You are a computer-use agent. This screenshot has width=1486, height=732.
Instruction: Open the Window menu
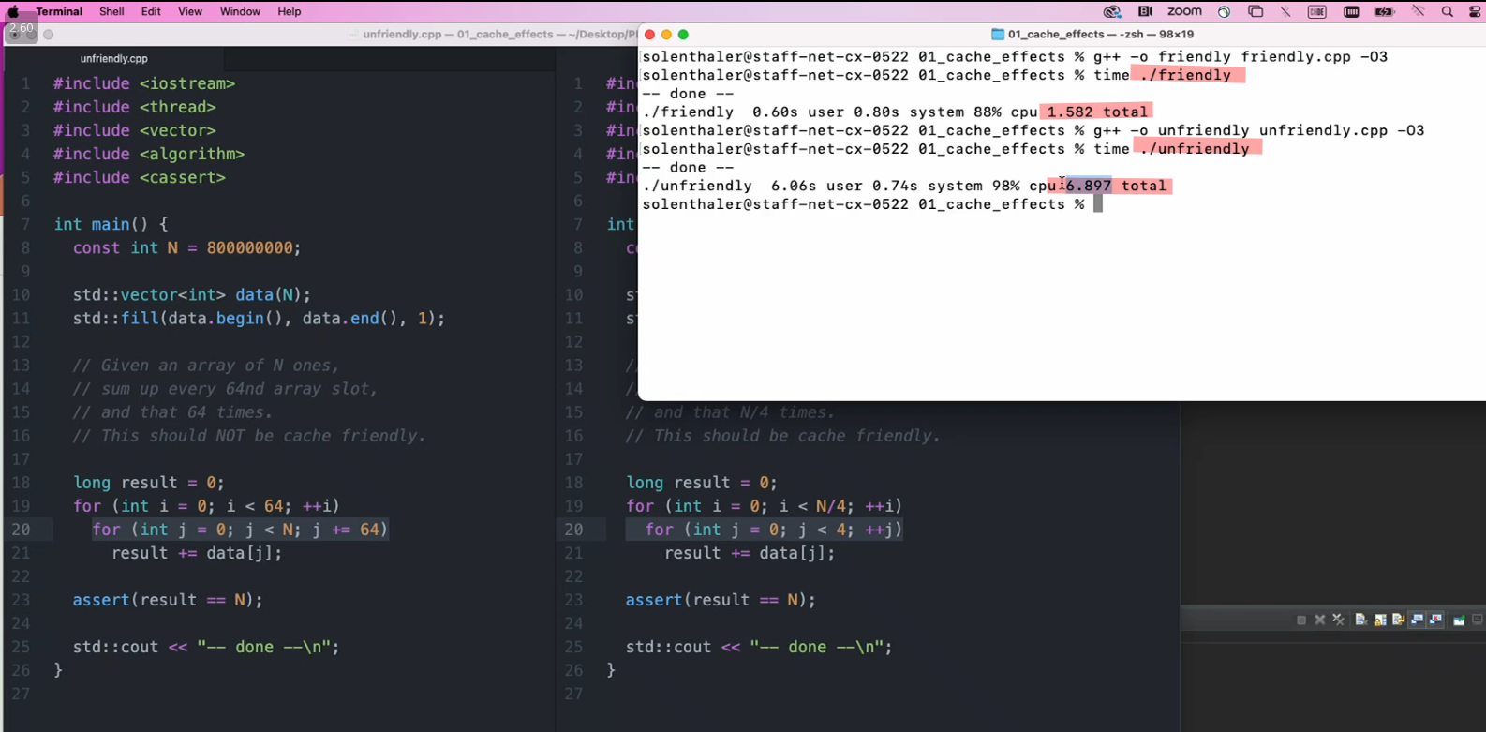[240, 12]
